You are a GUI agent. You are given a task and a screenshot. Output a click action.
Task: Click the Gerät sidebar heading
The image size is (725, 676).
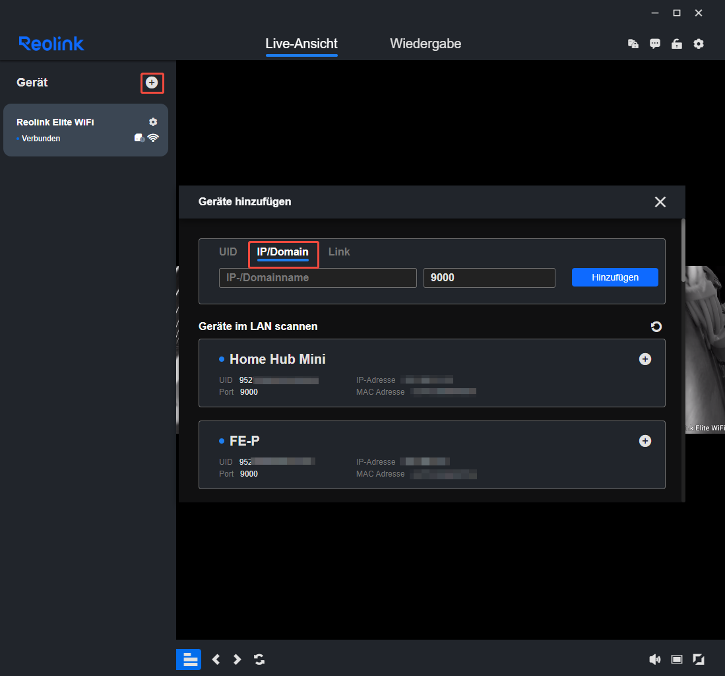pos(32,83)
